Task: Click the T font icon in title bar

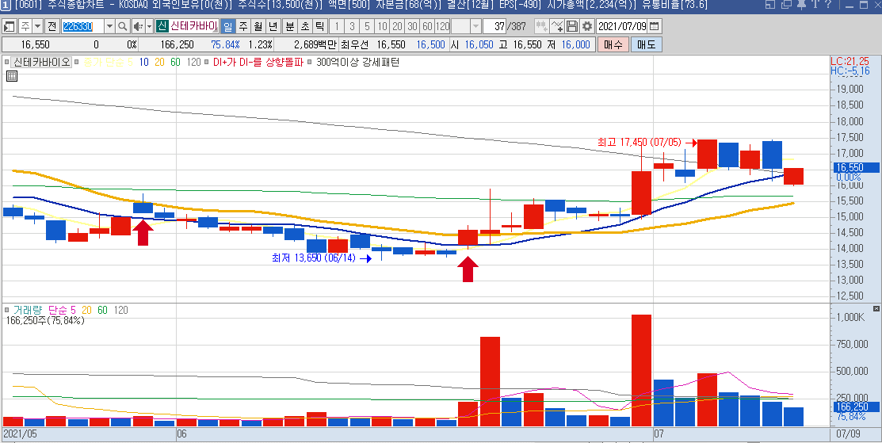Action: click(x=814, y=6)
